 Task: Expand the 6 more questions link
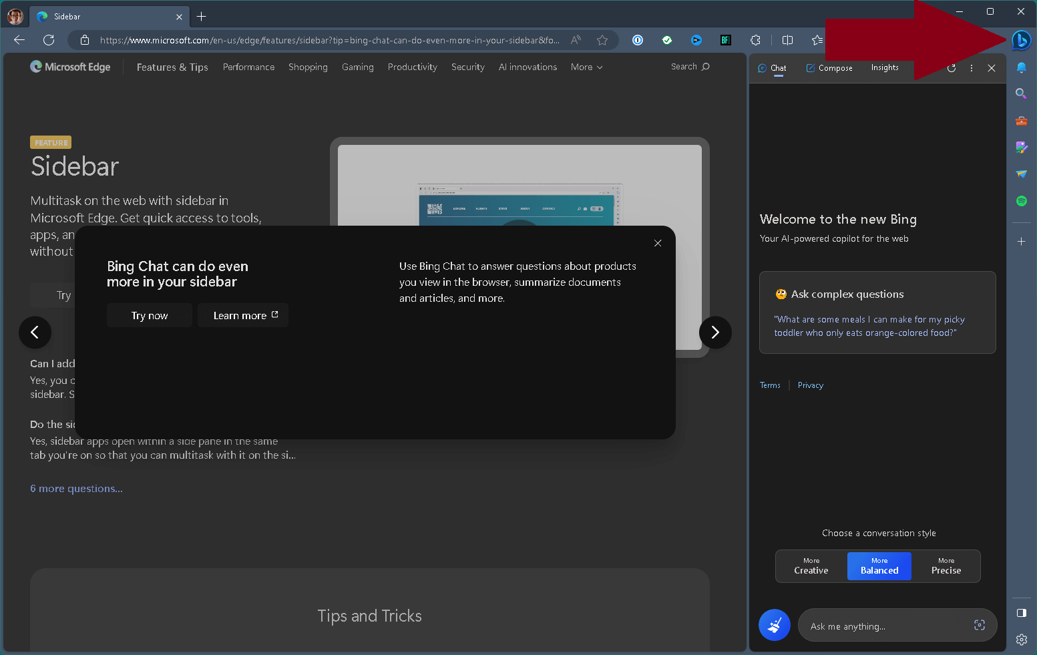coord(76,489)
